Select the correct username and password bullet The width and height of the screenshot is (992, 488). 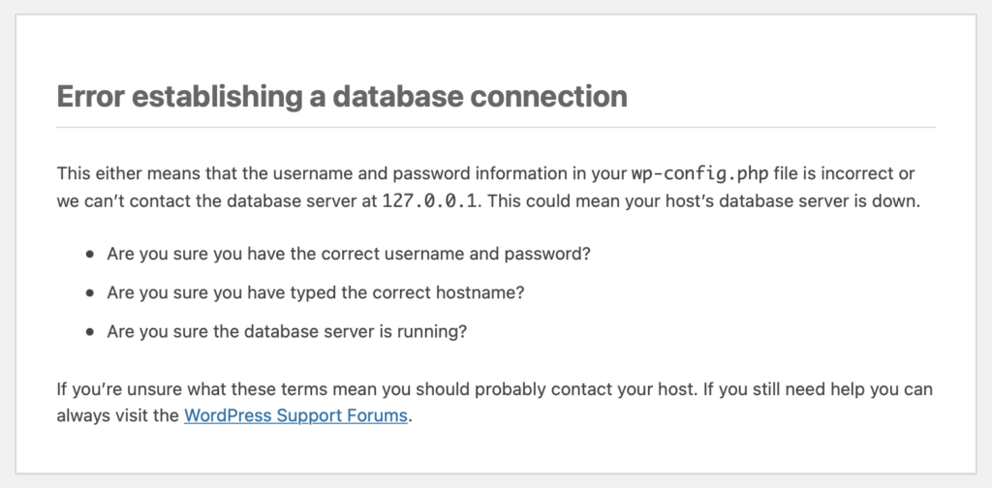tap(349, 254)
